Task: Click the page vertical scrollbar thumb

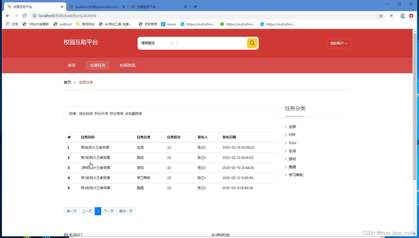Action: 415,106
